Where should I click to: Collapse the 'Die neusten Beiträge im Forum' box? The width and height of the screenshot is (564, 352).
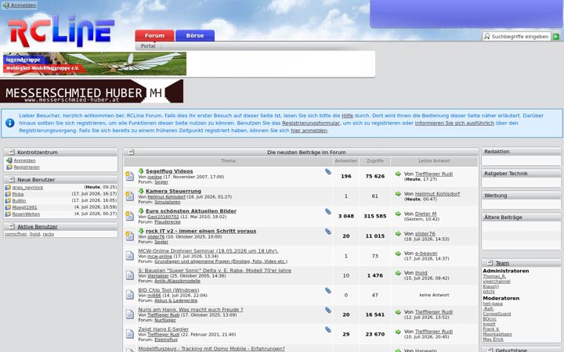pyautogui.click(x=131, y=152)
